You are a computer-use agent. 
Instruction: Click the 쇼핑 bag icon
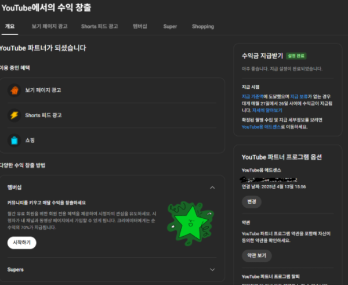pos(14,140)
